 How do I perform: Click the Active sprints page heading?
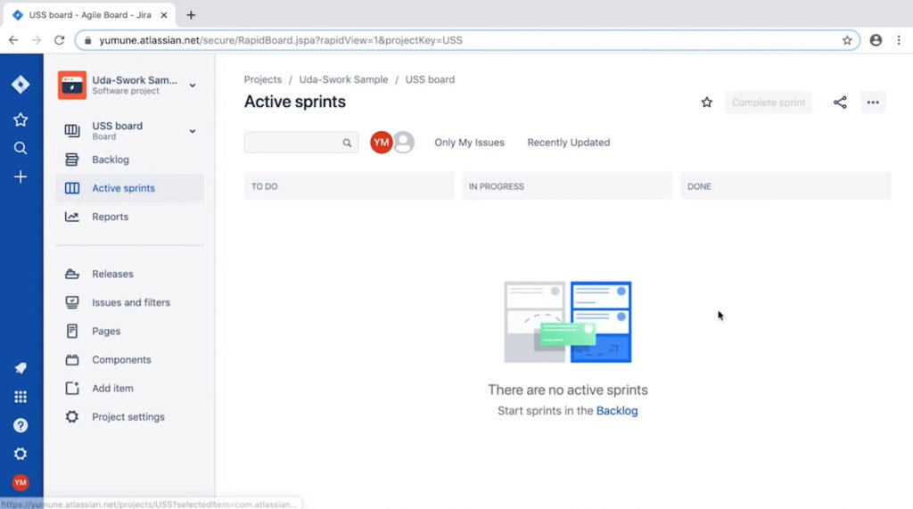(x=294, y=102)
